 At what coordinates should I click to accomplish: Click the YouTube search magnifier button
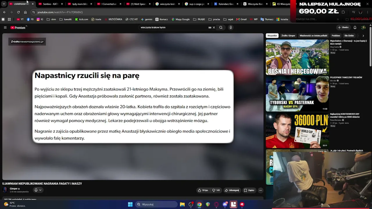[x=221, y=28]
